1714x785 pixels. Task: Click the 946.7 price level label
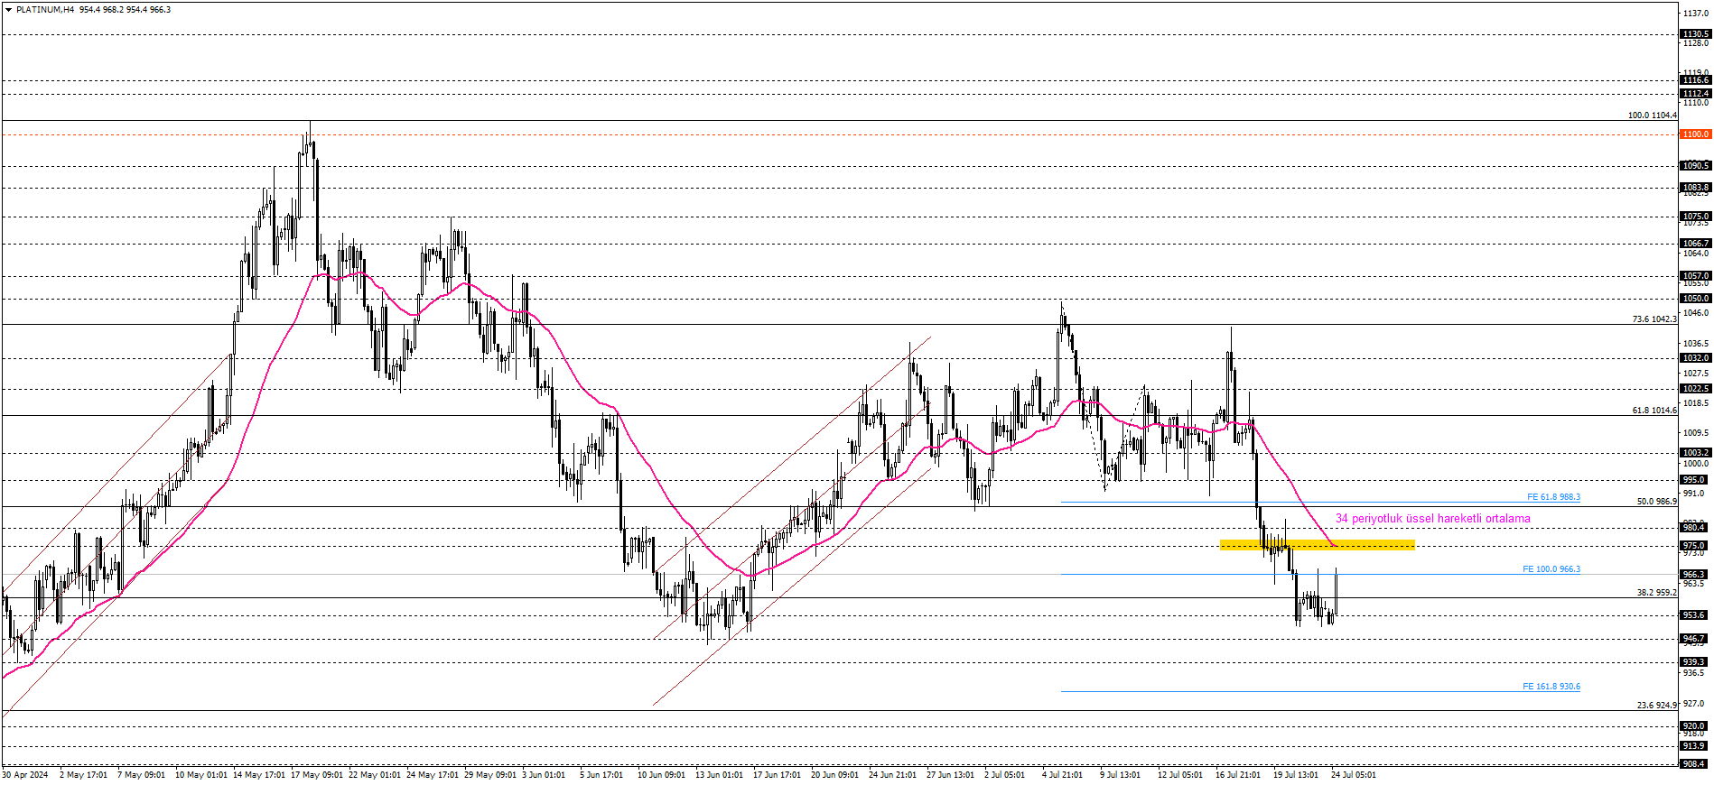click(x=1695, y=639)
